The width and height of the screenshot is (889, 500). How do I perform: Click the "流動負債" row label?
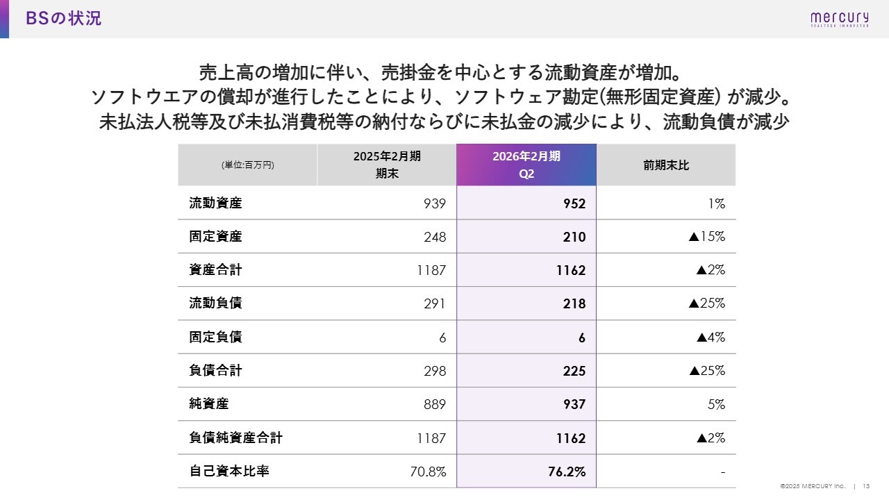pyautogui.click(x=215, y=303)
